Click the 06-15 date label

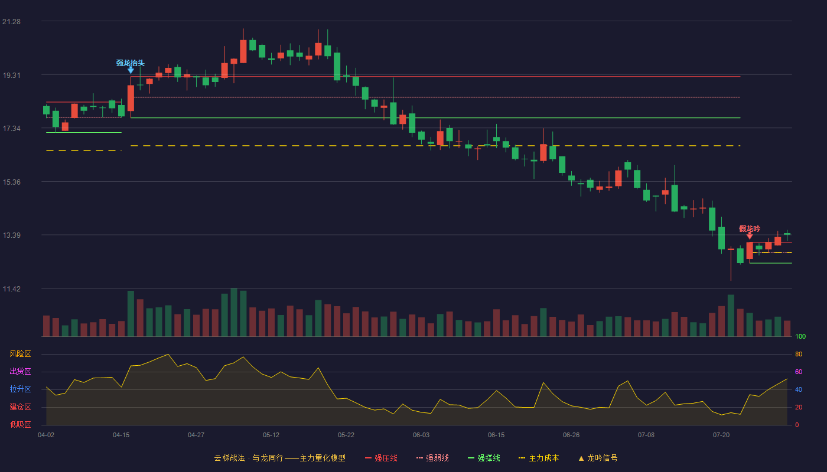point(496,435)
